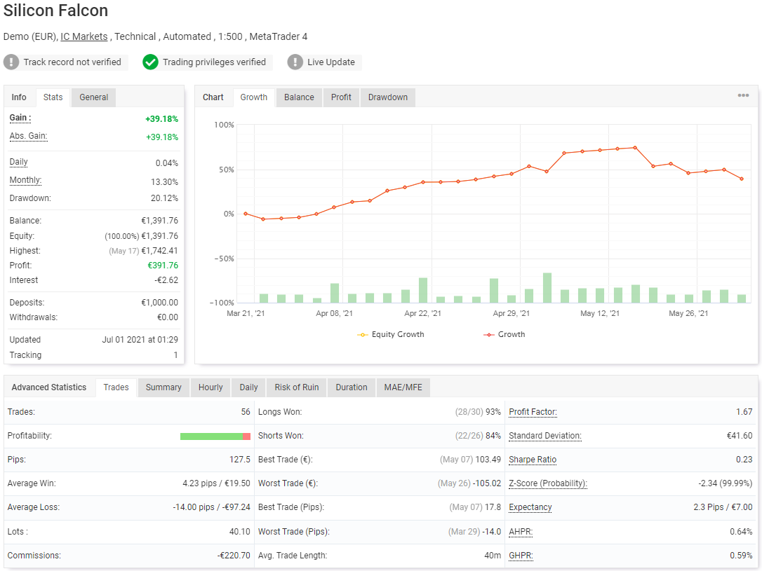762x571 pixels.
Task: Click the yellow Equity Growth legend marker
Action: click(x=364, y=334)
